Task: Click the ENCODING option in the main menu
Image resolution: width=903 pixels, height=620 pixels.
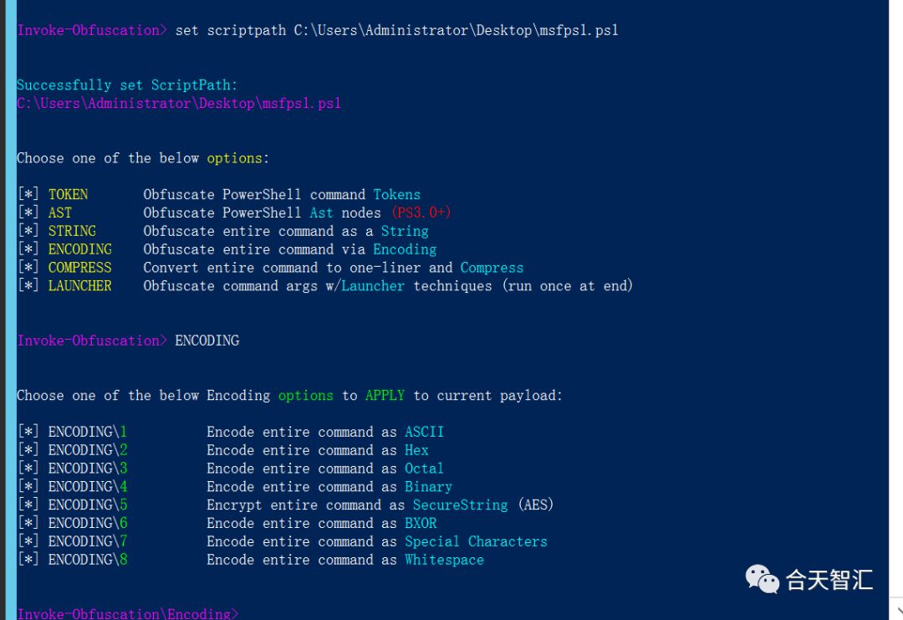Action: (x=80, y=249)
